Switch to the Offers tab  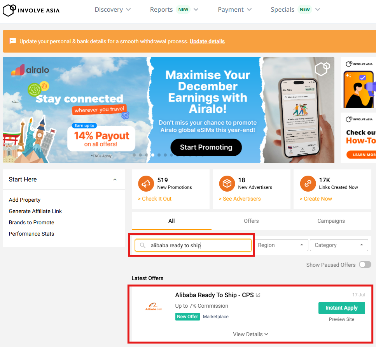[251, 221]
